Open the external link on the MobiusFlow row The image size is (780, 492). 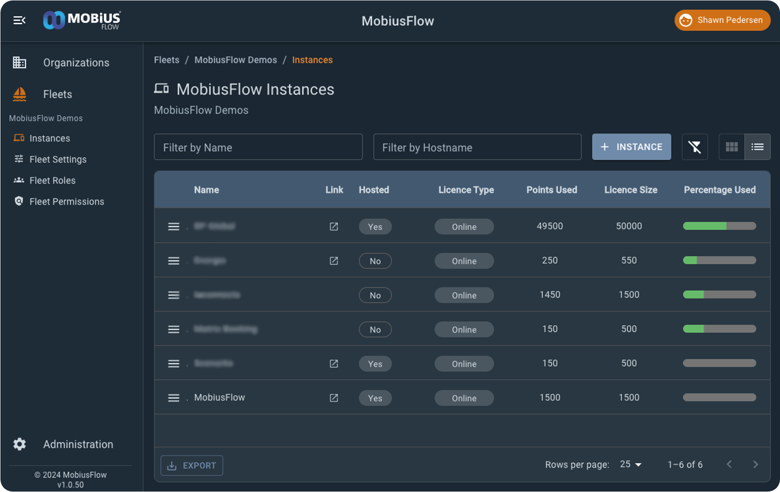pos(333,398)
